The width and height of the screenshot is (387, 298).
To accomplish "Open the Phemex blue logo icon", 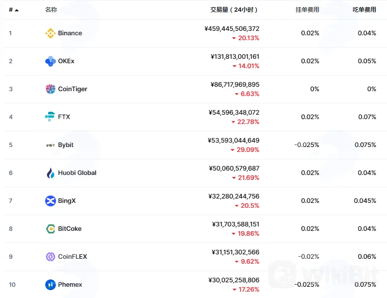I will (51, 285).
